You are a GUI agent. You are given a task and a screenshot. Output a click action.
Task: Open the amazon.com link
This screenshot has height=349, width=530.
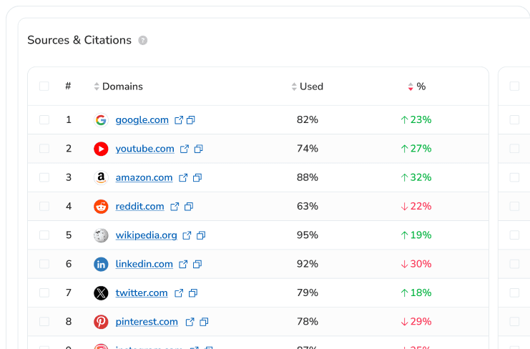tap(144, 177)
